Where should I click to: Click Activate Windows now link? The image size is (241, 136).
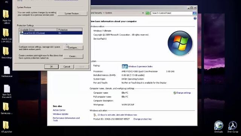127,115
